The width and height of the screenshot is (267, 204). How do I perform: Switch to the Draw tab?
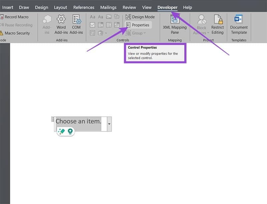click(x=24, y=7)
